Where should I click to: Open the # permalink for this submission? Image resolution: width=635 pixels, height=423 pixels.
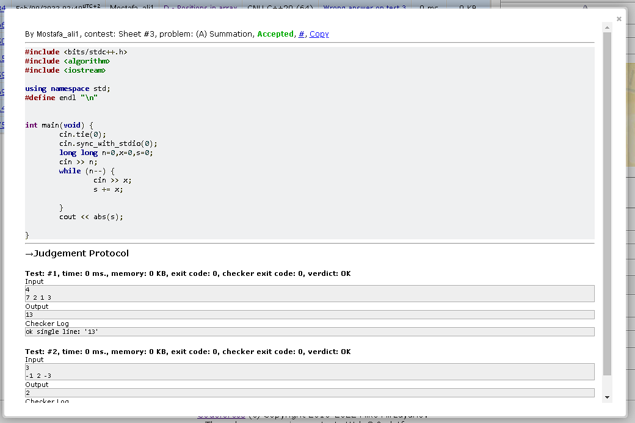[302, 34]
